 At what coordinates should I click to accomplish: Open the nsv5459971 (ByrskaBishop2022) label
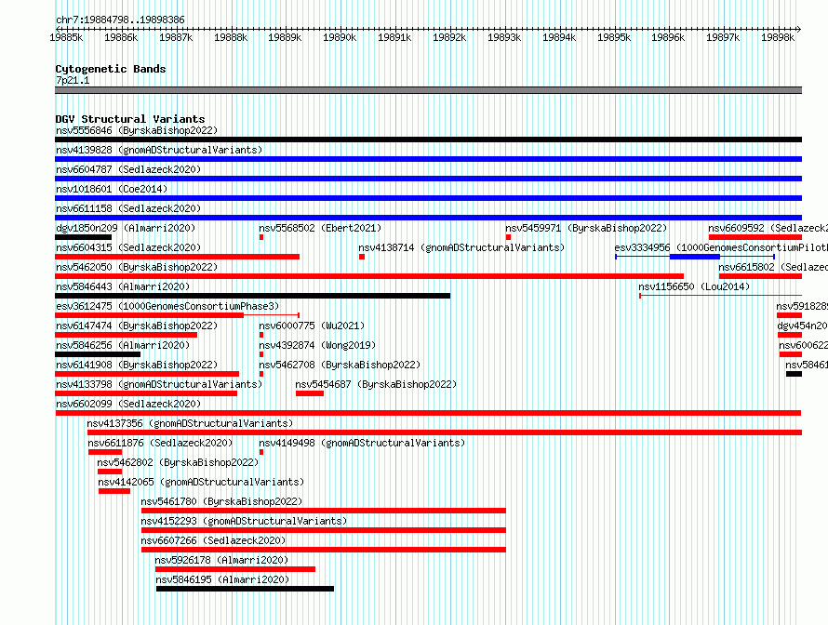(x=586, y=228)
